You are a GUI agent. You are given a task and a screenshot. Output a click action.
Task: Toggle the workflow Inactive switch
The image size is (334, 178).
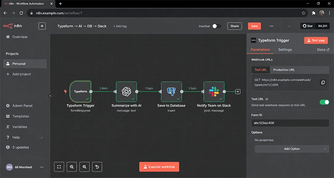tap(217, 26)
